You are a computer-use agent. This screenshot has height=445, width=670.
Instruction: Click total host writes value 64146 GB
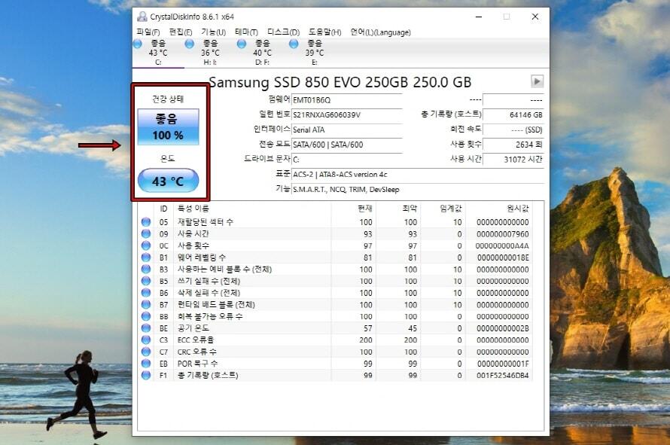click(513, 115)
